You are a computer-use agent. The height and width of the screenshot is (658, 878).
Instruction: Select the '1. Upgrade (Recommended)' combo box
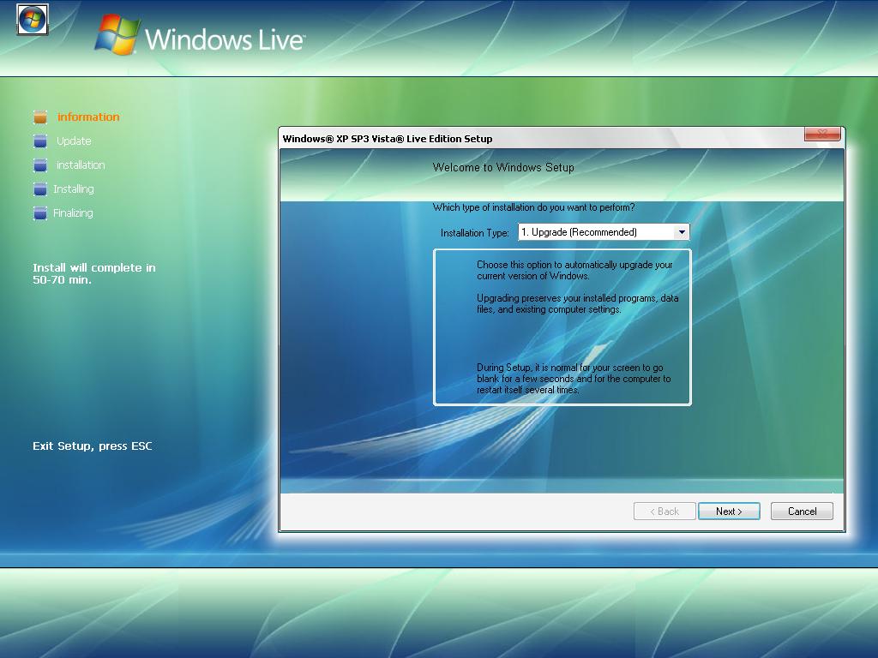[x=604, y=232]
